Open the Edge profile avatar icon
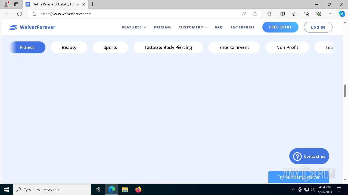This screenshot has width=348, height=195. 6,4
